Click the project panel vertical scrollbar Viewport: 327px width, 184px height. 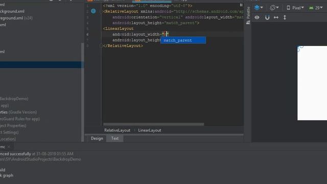pos(83,92)
